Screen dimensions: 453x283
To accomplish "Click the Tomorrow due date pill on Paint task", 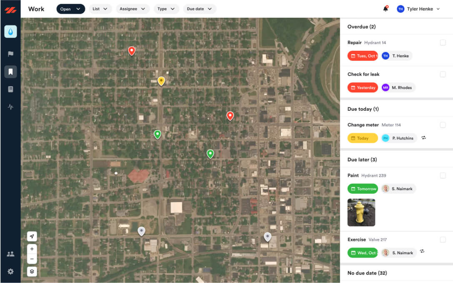I will (x=363, y=189).
